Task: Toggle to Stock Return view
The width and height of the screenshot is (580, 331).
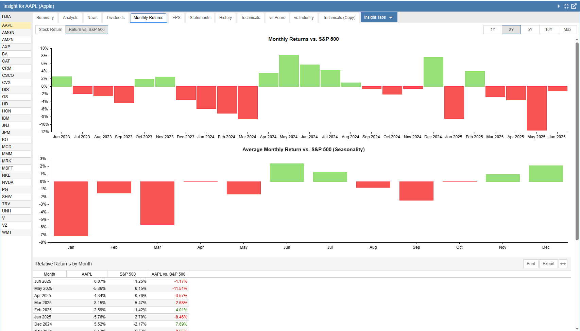Action: pos(50,30)
